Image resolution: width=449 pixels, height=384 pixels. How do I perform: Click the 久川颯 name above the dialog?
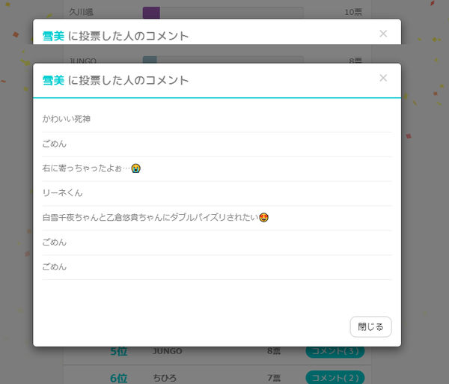81,12
